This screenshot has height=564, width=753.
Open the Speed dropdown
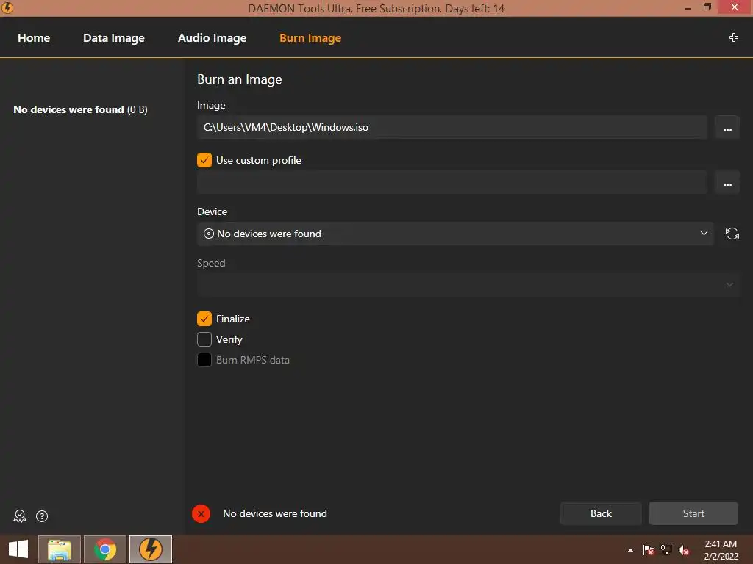click(x=468, y=285)
